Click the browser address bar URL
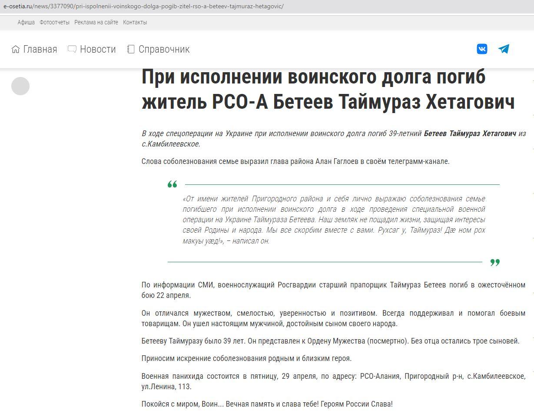The image size is (534, 414). pyautogui.click(x=143, y=7)
